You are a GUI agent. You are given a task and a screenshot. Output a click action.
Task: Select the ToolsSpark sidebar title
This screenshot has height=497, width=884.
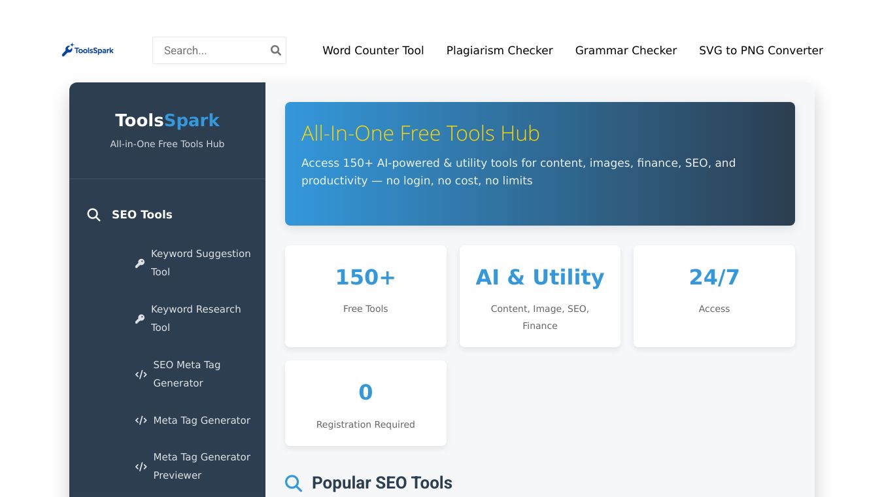tap(167, 120)
